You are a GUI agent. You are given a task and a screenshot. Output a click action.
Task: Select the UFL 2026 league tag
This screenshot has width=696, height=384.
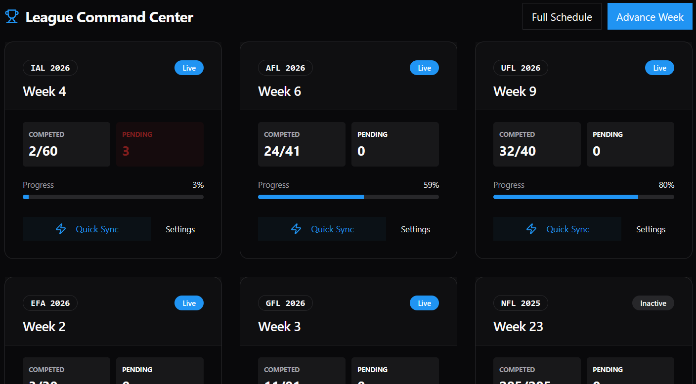[521, 68]
